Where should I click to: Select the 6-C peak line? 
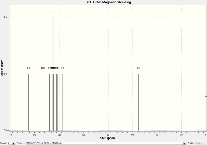[50, 102]
